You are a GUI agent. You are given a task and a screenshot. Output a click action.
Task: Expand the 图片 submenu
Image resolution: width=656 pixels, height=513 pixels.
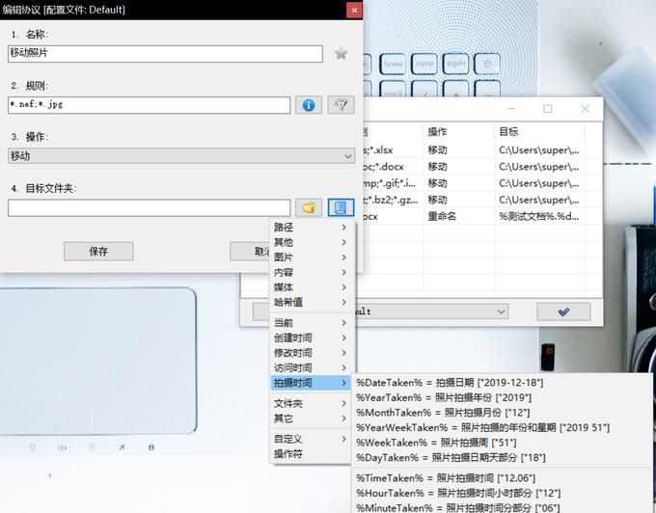(x=311, y=257)
